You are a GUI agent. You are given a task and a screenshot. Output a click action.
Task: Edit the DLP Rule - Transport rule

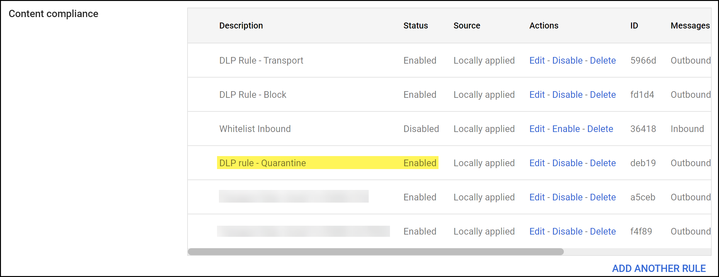click(x=537, y=60)
